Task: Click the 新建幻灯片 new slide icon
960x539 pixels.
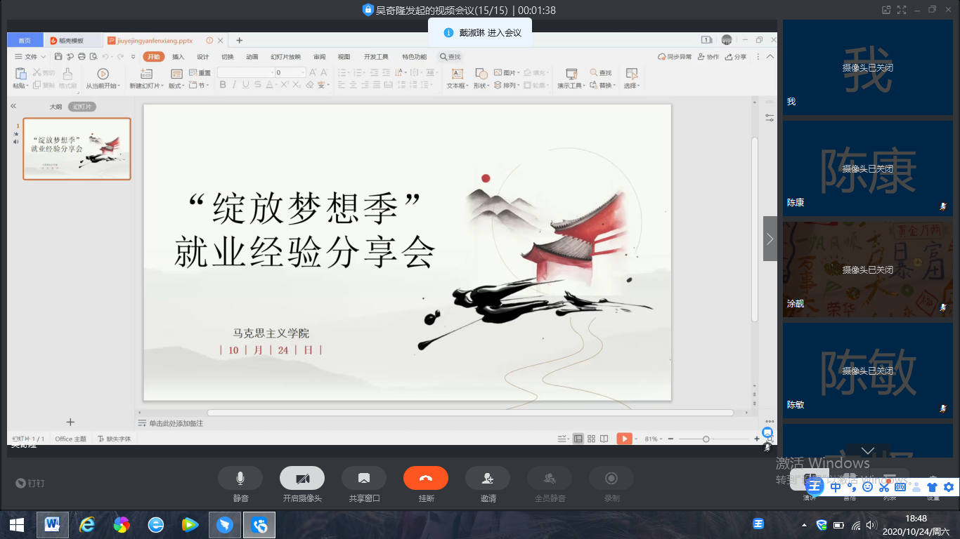Action: coord(146,74)
